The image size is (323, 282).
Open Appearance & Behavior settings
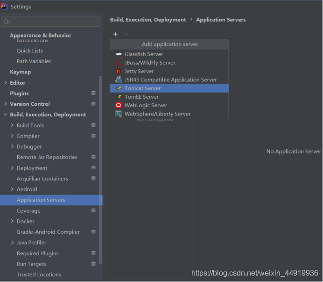coord(41,35)
